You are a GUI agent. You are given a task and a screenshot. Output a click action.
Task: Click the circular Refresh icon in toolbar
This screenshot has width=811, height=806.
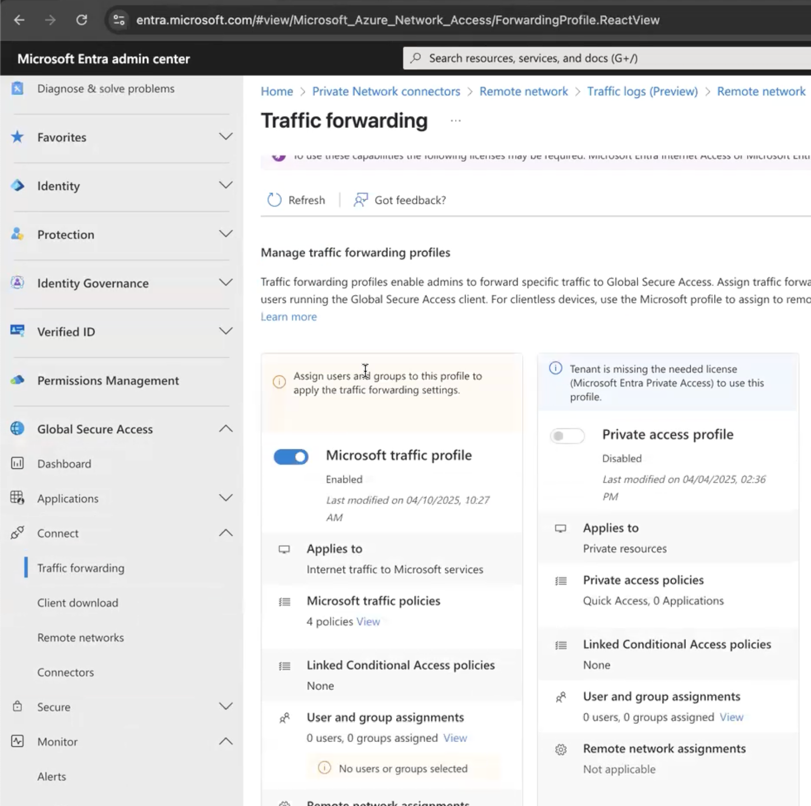(x=275, y=200)
